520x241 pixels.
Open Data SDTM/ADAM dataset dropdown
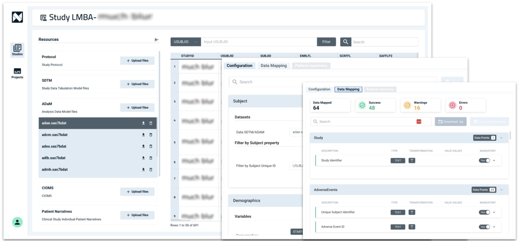pos(296,132)
